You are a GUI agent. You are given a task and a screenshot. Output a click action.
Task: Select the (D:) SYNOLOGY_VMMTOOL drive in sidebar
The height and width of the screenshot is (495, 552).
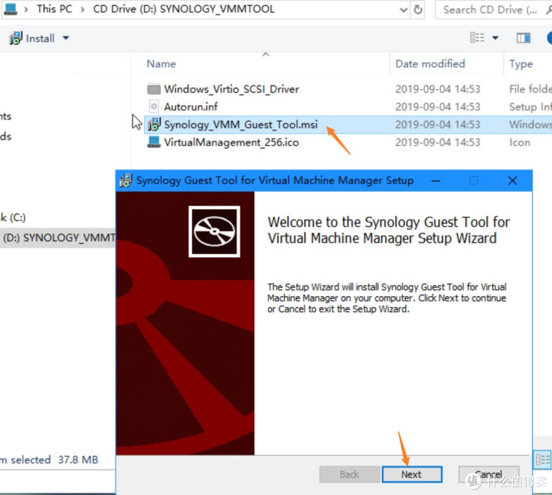[x=58, y=238]
